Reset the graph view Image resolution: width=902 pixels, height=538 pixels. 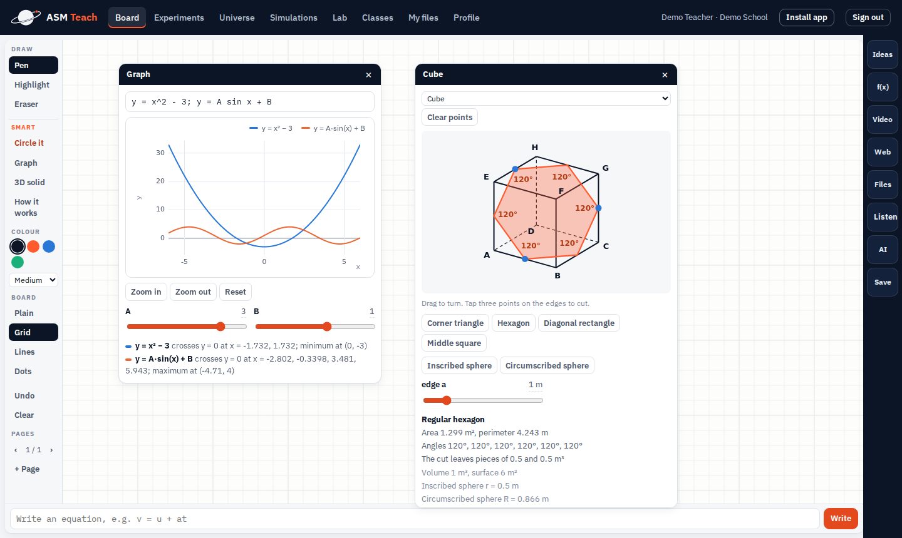click(x=236, y=292)
